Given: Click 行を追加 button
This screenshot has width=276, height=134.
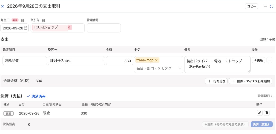Looking at the screenshot, I should [216, 81].
